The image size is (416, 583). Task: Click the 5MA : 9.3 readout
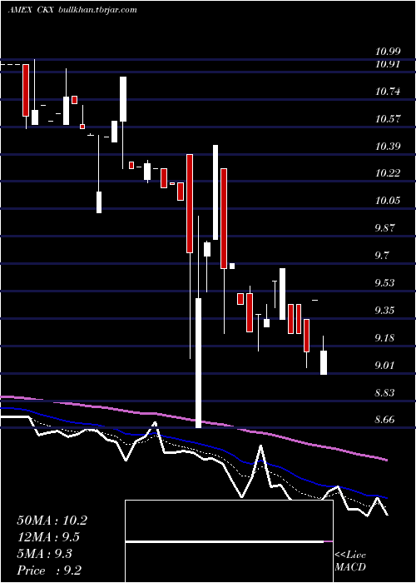[x=45, y=554]
